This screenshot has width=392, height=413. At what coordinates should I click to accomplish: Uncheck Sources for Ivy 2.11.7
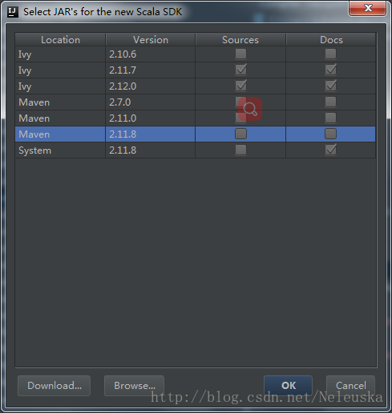pos(240,70)
